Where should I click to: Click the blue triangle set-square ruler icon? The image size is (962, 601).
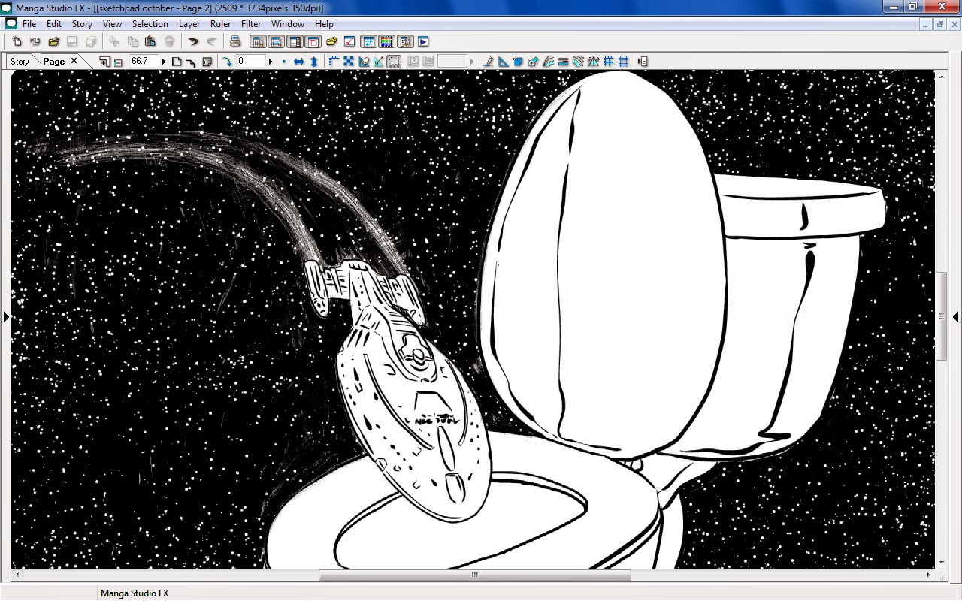[x=504, y=62]
